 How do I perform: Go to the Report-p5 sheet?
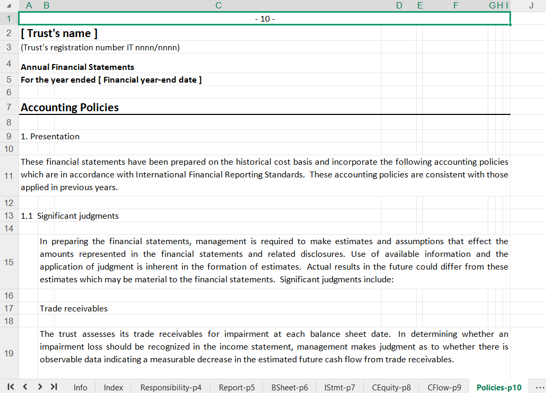click(237, 387)
